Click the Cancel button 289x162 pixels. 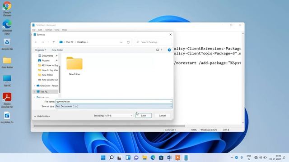(x=162, y=116)
